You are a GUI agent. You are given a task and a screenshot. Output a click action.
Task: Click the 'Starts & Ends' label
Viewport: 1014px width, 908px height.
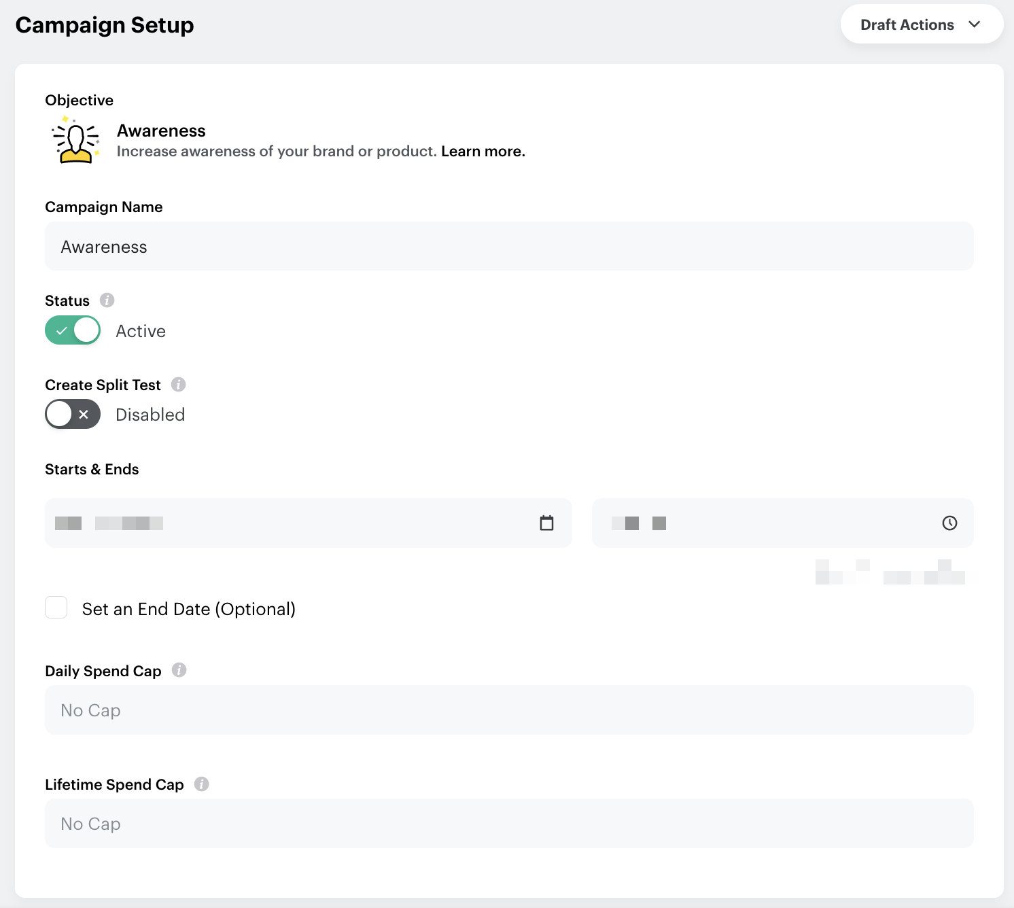(92, 469)
